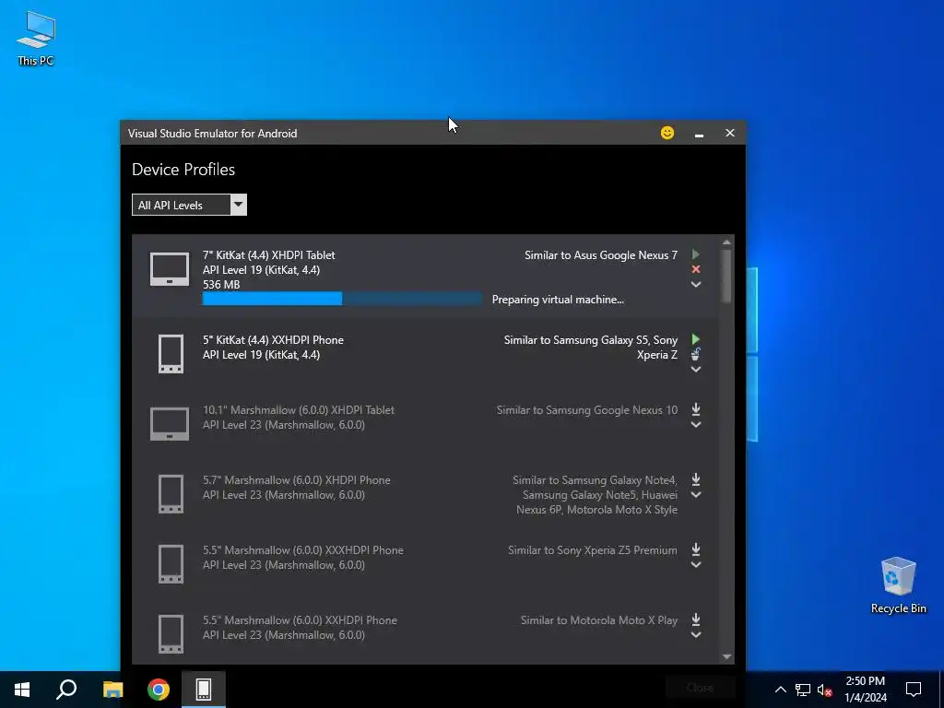This screenshot has height=708, width=944.
Task: Click the scroll down arrow of device list
Action: [x=726, y=656]
